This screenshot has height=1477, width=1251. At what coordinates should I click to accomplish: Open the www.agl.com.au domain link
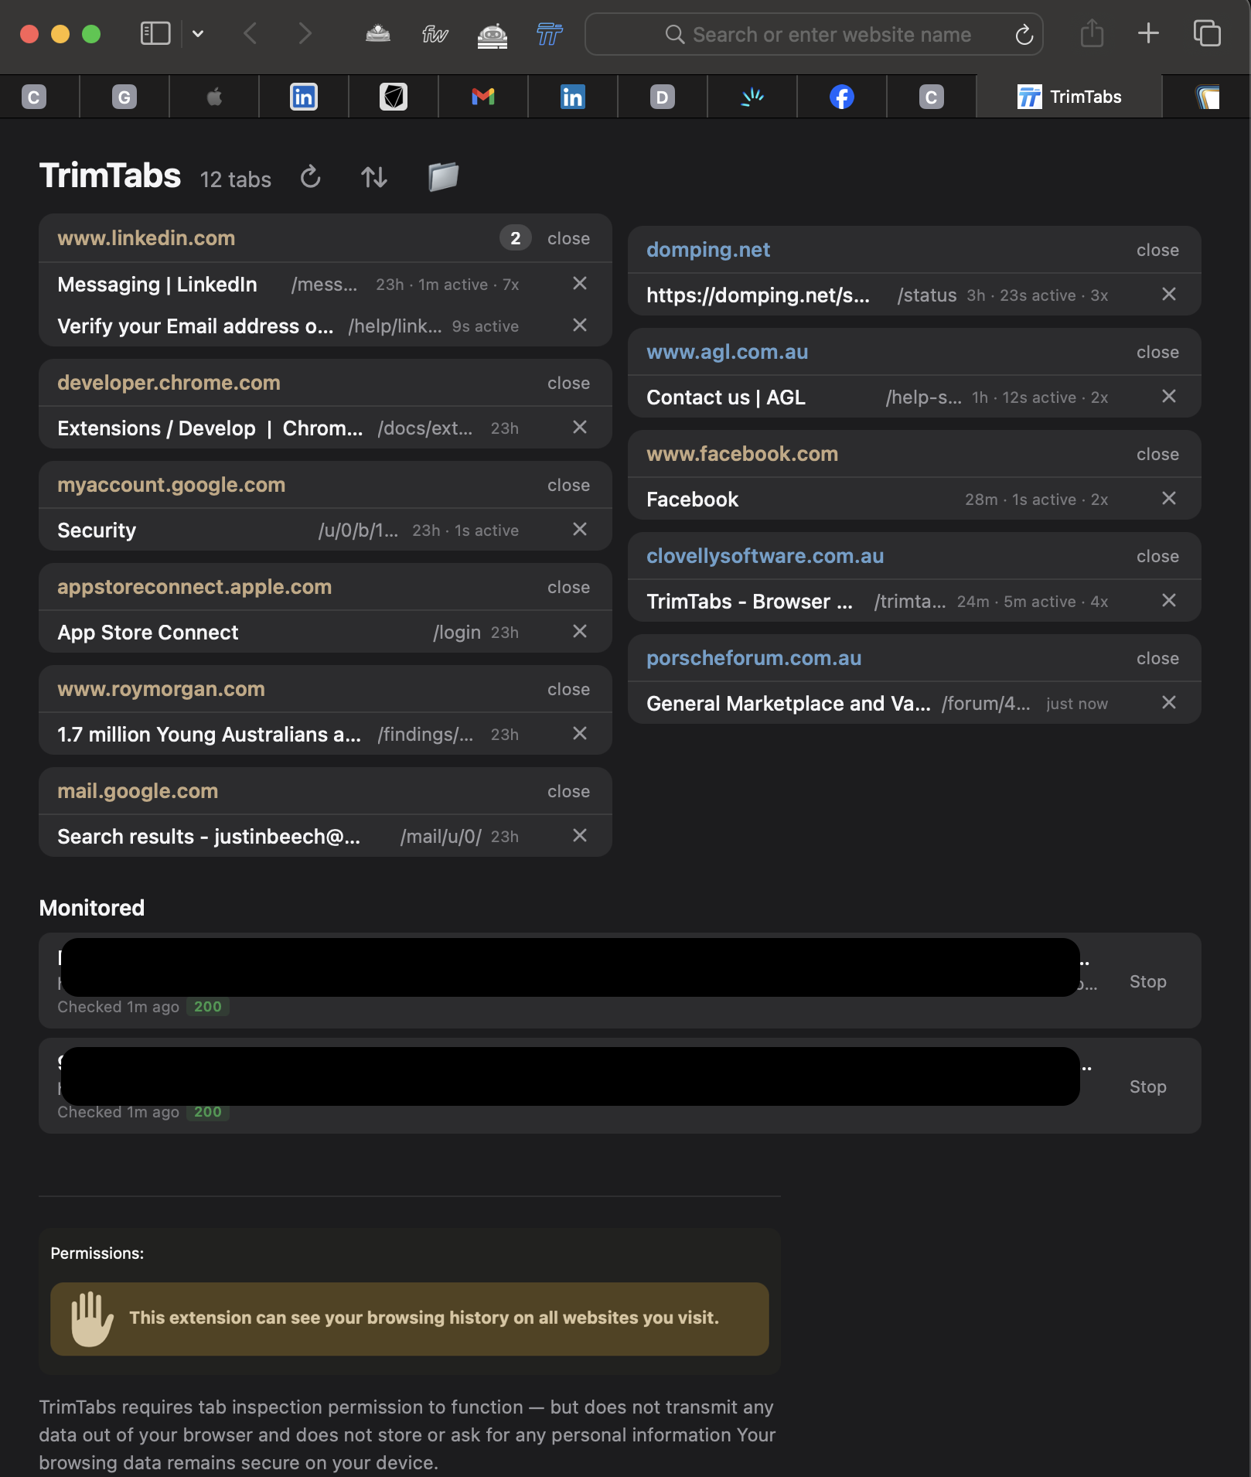click(x=727, y=352)
